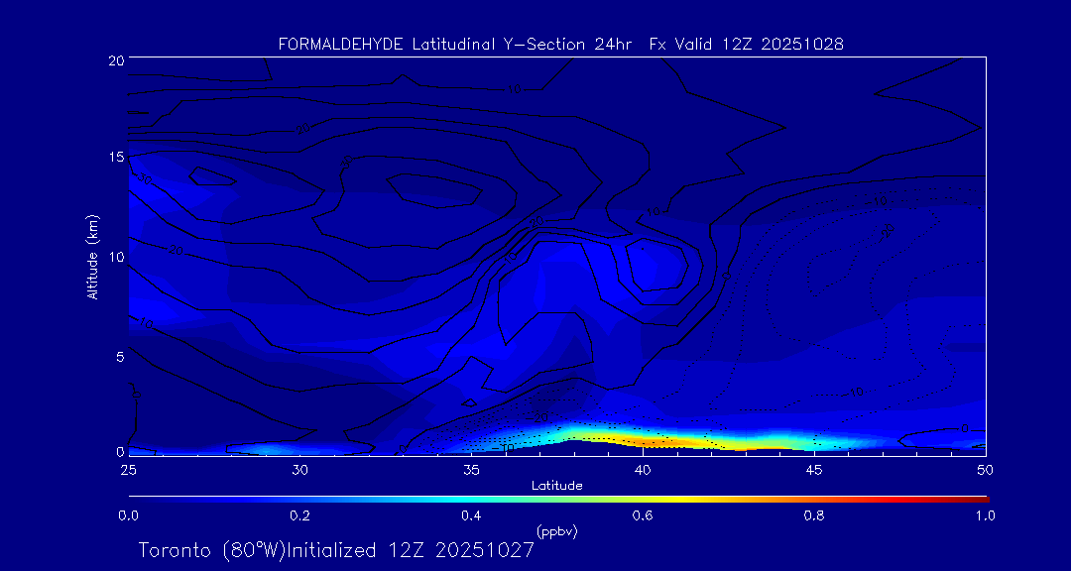Click the altitude 5 y-axis tick label
Image resolution: width=1071 pixels, height=571 pixels.
coord(117,355)
